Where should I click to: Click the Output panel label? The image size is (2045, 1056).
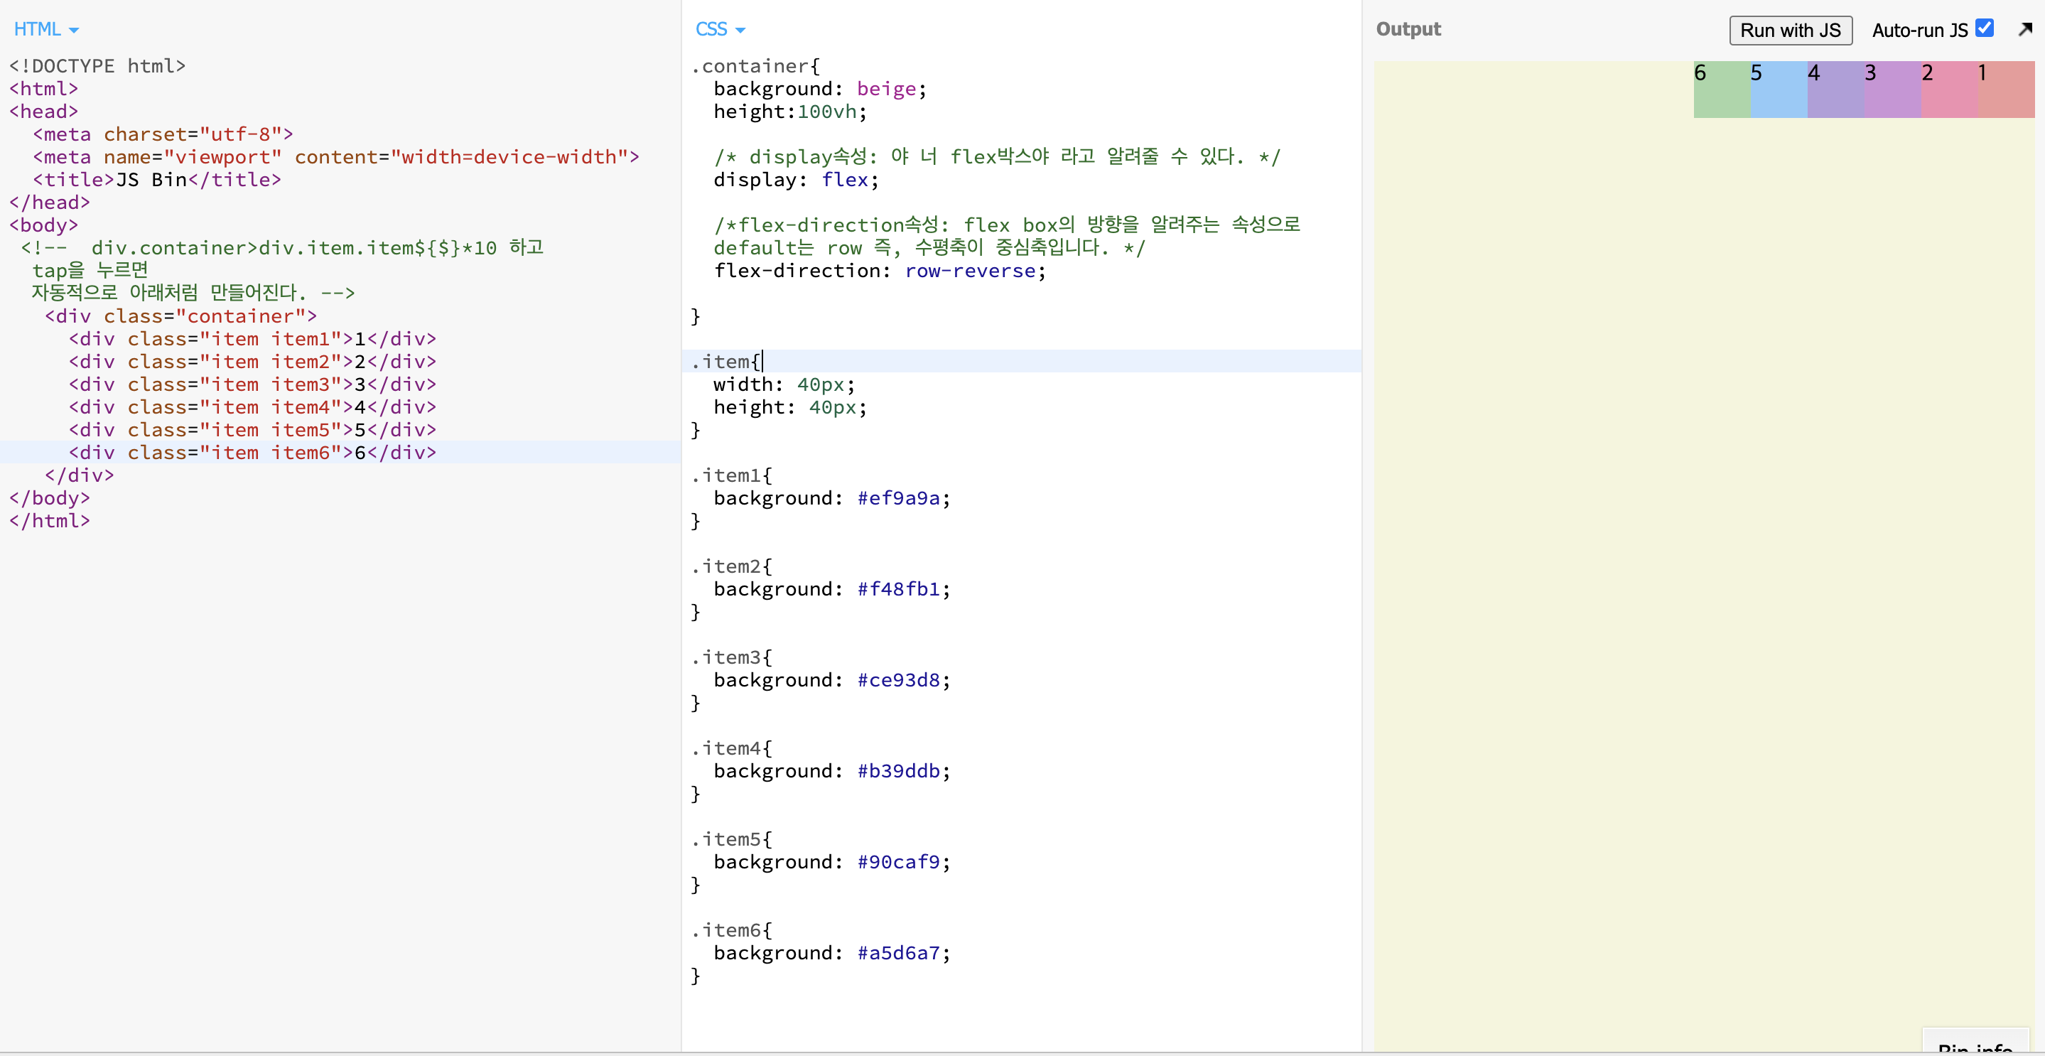[x=1408, y=29]
